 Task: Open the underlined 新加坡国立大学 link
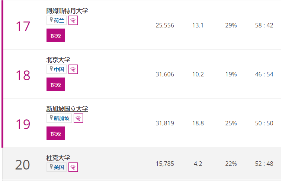67,109
